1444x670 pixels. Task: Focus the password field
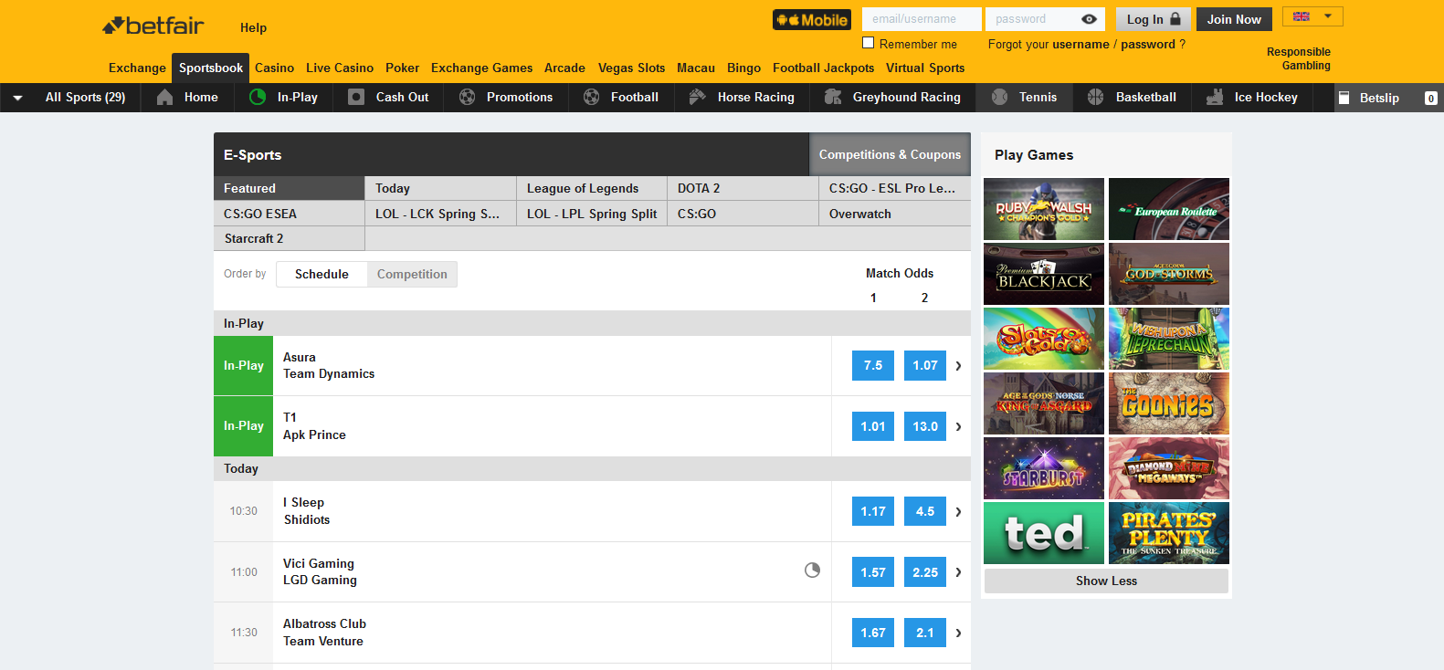pos(1045,19)
